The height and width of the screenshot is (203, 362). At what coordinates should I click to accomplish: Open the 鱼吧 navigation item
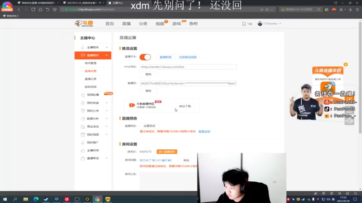click(x=193, y=24)
